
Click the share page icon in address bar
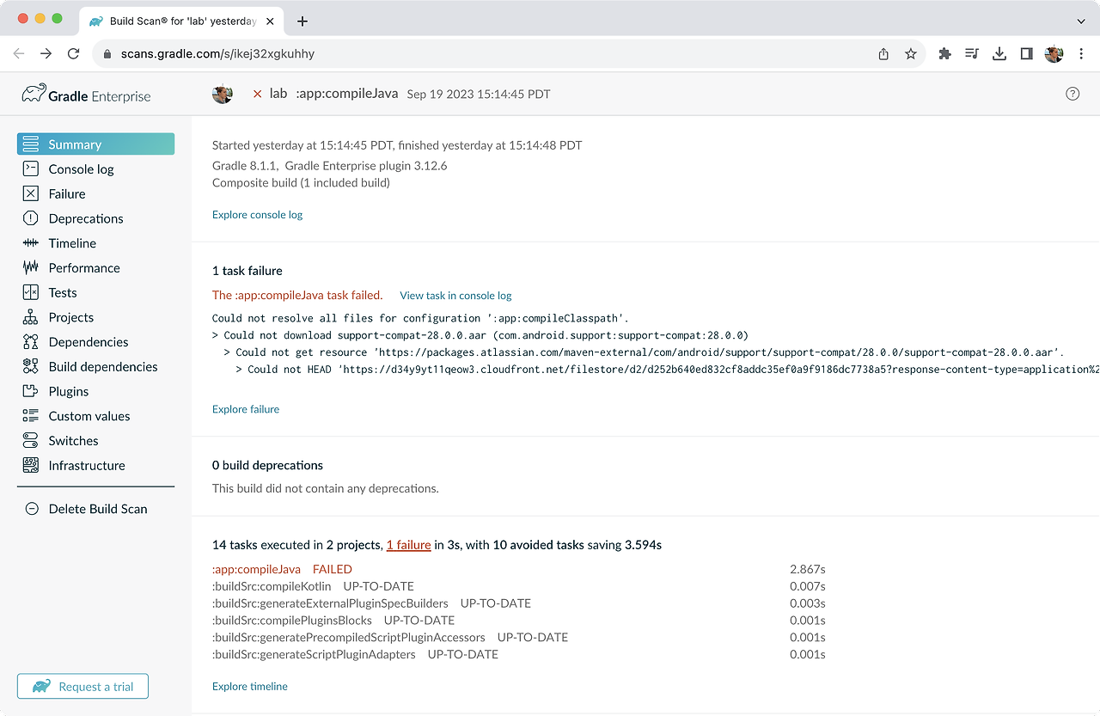coord(883,53)
